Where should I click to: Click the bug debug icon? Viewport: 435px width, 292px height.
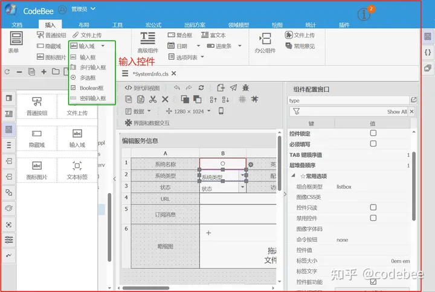[x=245, y=87]
